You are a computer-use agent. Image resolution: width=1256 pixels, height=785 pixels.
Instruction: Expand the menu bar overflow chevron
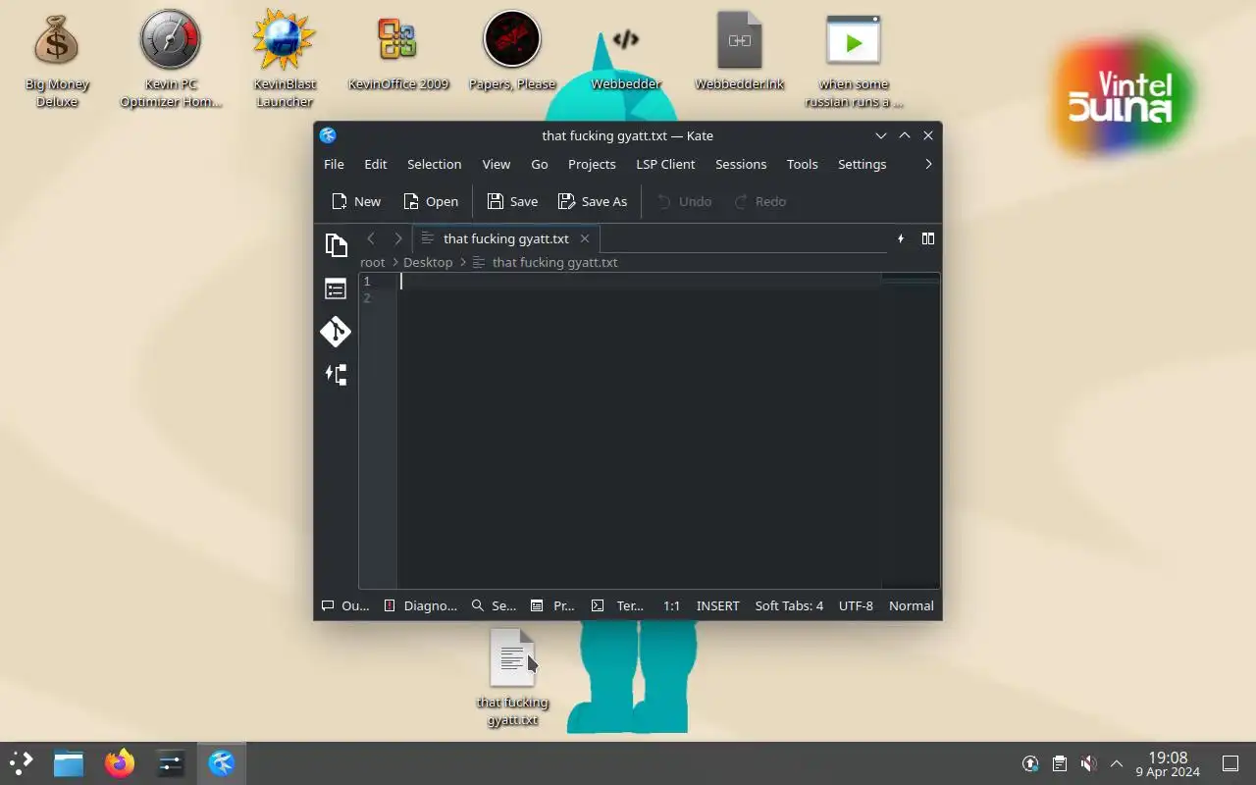[928, 164]
